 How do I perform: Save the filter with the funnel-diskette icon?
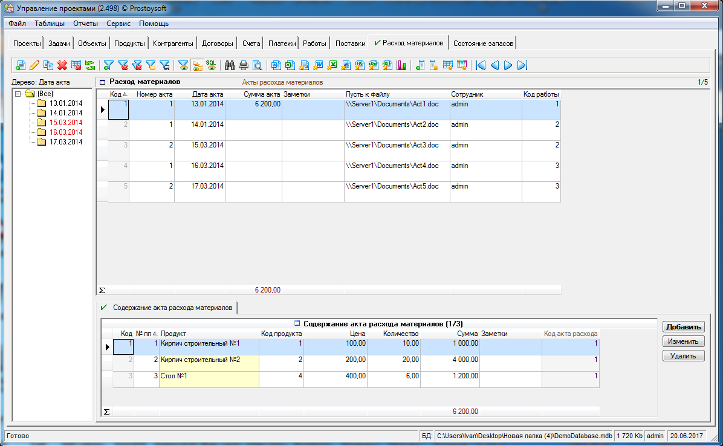pos(164,65)
